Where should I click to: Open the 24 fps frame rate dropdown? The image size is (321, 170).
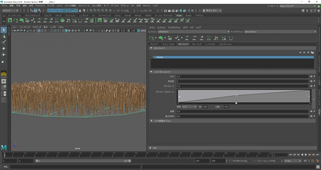292,161
